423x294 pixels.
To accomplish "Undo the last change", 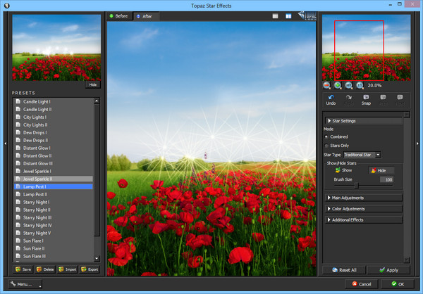I will pos(331,100).
